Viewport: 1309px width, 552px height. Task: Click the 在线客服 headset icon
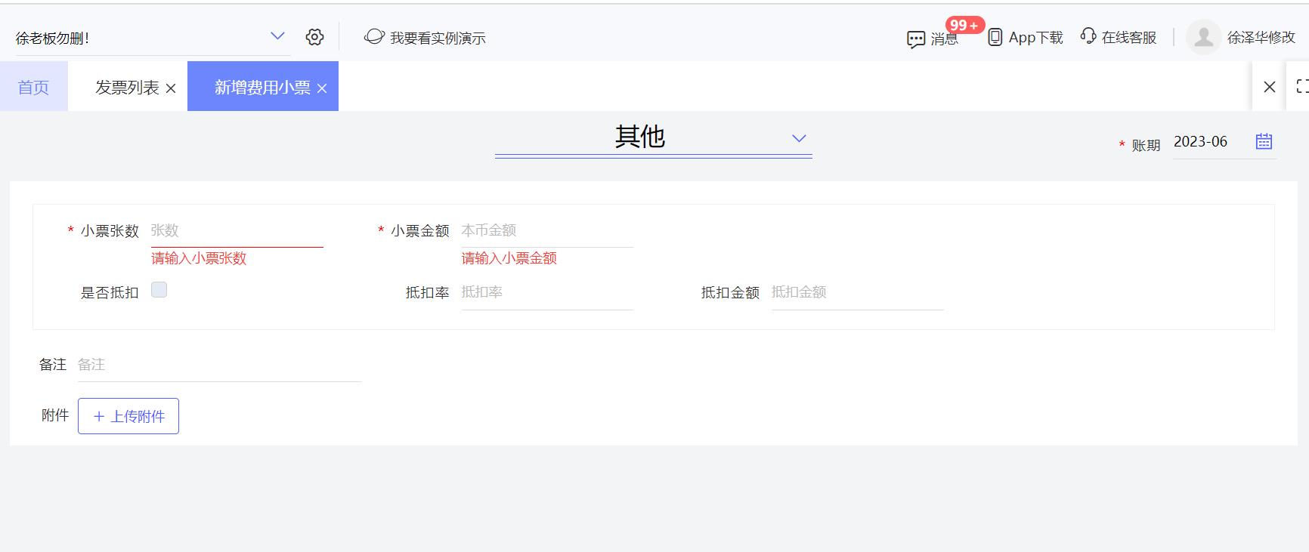1088,36
